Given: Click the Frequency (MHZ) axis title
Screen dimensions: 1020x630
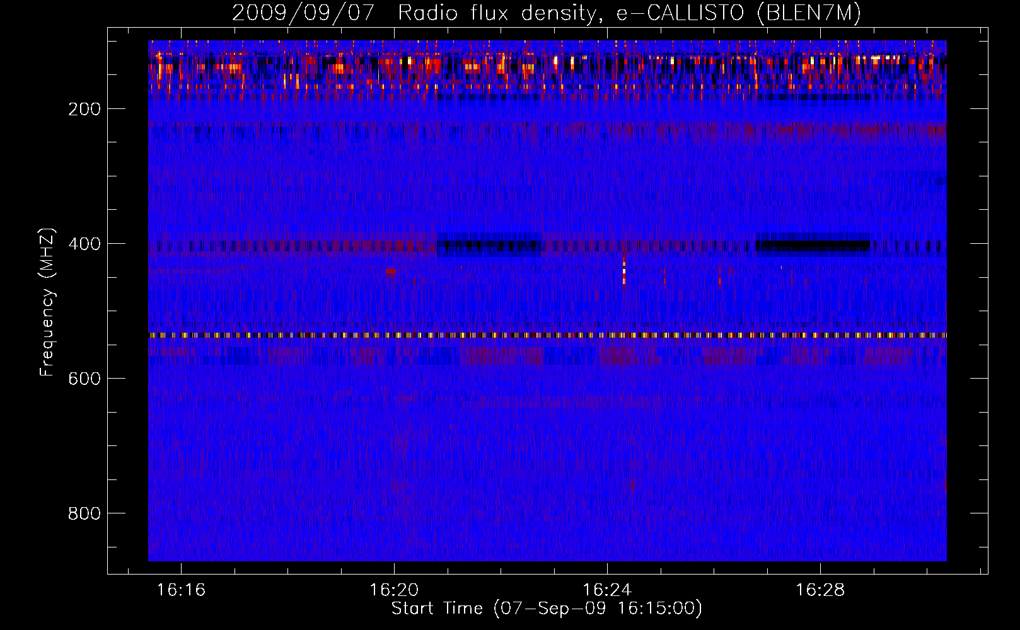Looking at the screenshot, I should click(47, 301).
